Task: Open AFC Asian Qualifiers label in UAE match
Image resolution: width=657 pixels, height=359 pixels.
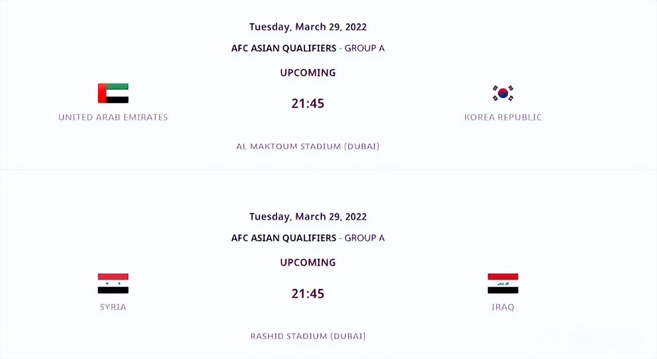Action: click(x=284, y=48)
